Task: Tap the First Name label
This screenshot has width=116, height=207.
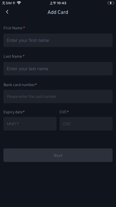Action: (x=13, y=28)
